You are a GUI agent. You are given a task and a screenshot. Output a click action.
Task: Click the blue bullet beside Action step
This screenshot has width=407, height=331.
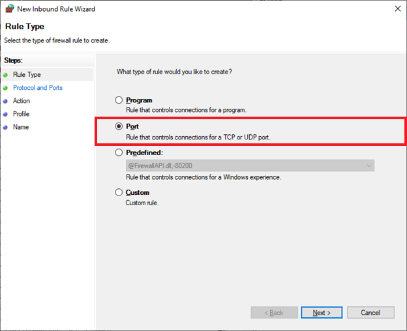(6, 101)
